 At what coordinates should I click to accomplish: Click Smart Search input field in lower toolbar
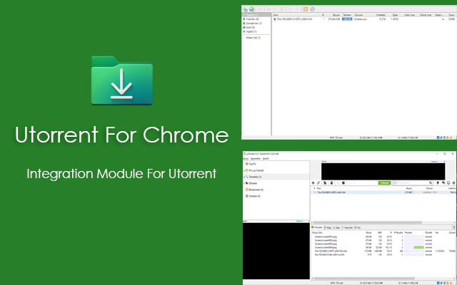click(413, 183)
